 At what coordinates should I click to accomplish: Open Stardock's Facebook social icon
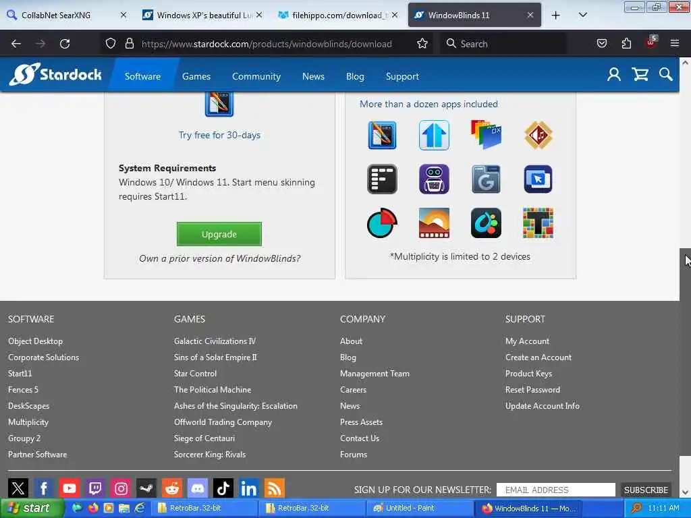tap(44, 488)
